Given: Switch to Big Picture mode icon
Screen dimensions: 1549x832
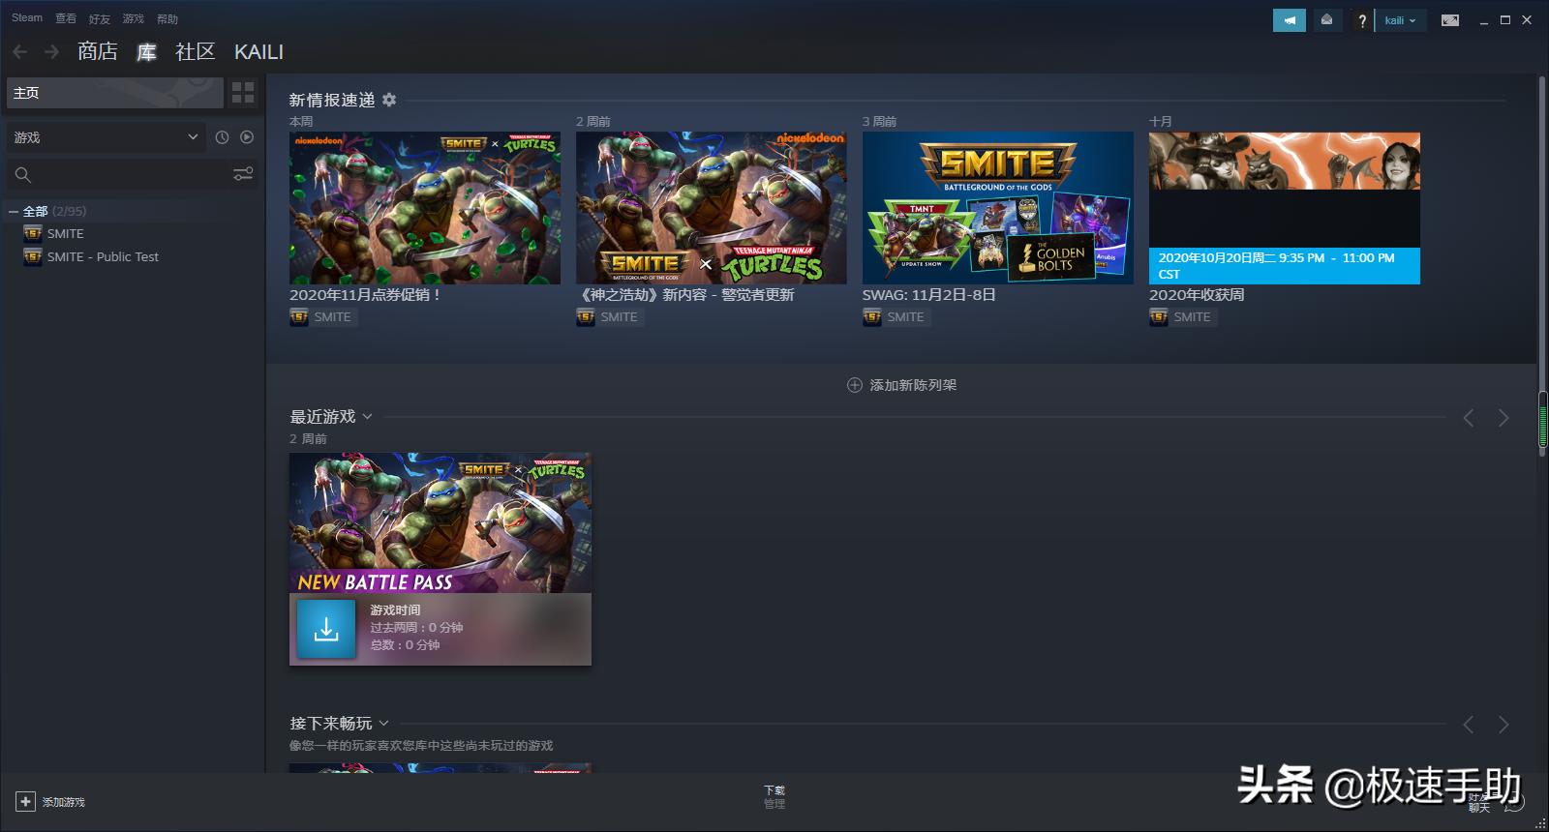Looking at the screenshot, I should (x=1450, y=20).
